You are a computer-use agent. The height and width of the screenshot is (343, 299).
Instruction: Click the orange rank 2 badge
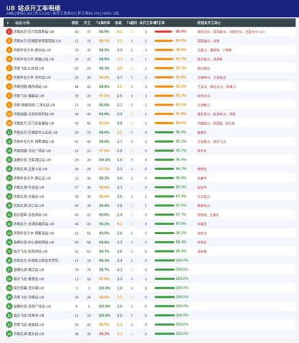pos(9,40)
